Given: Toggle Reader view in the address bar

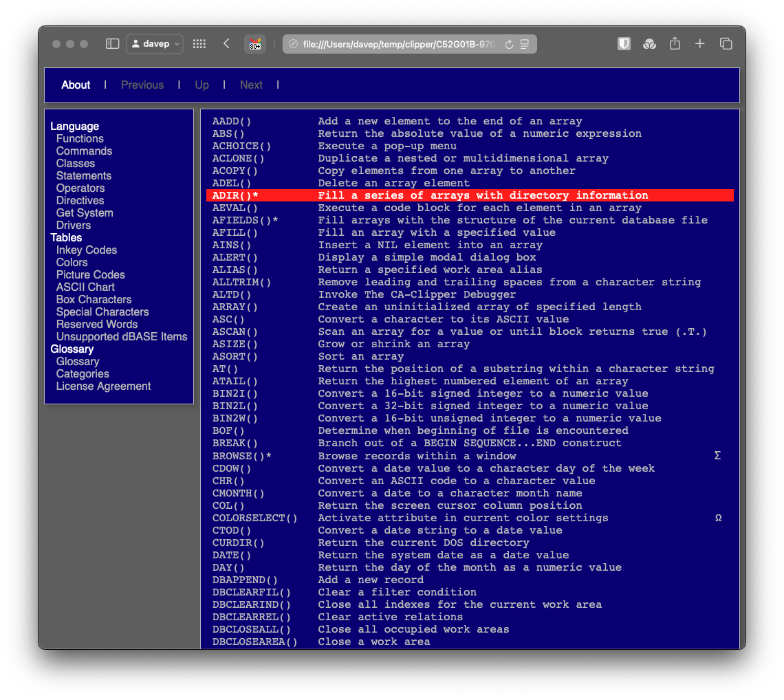Looking at the screenshot, I should click(x=524, y=43).
